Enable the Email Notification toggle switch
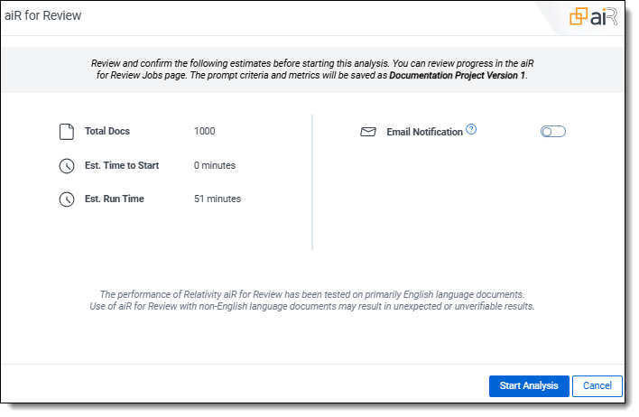This screenshot has width=639, height=417. tap(552, 132)
